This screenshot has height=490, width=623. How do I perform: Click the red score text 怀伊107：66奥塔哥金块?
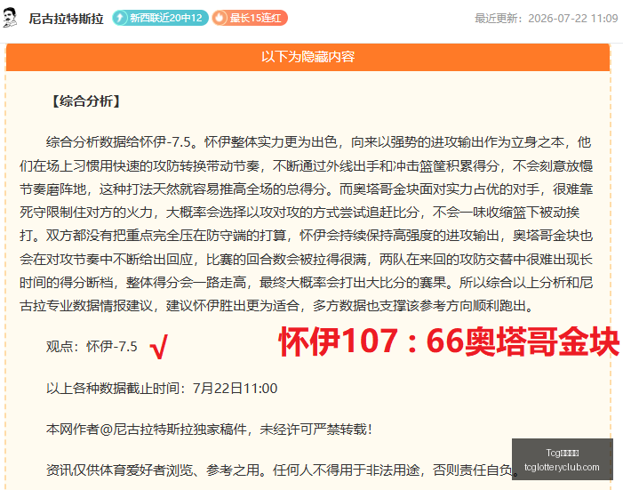click(x=449, y=341)
